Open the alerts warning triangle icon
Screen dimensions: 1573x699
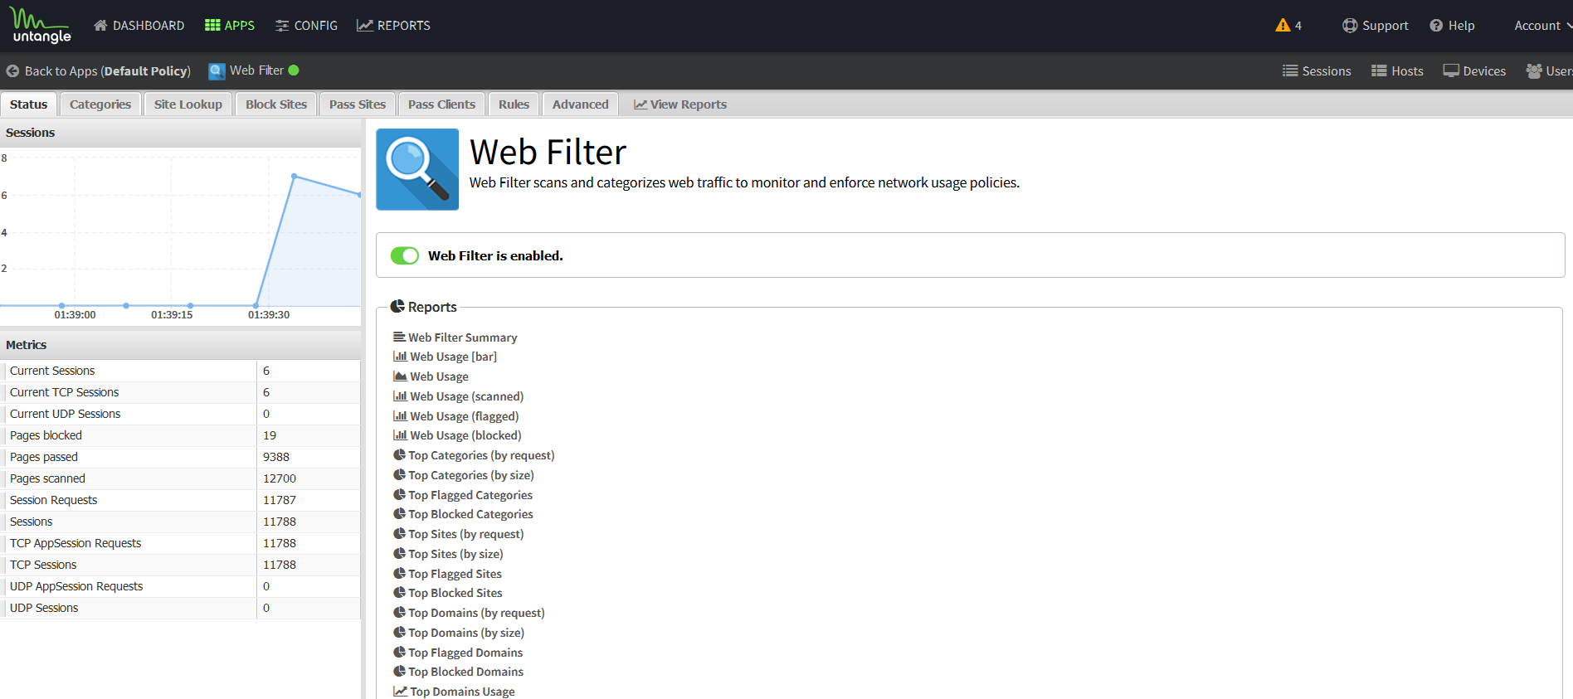(1283, 25)
